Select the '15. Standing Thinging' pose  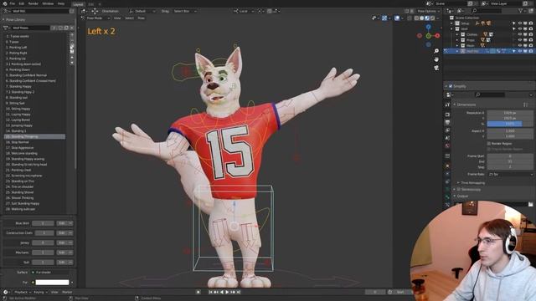tap(34, 136)
